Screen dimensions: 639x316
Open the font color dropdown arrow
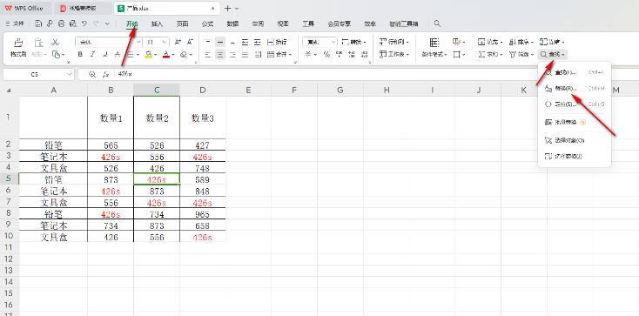[x=173, y=55]
